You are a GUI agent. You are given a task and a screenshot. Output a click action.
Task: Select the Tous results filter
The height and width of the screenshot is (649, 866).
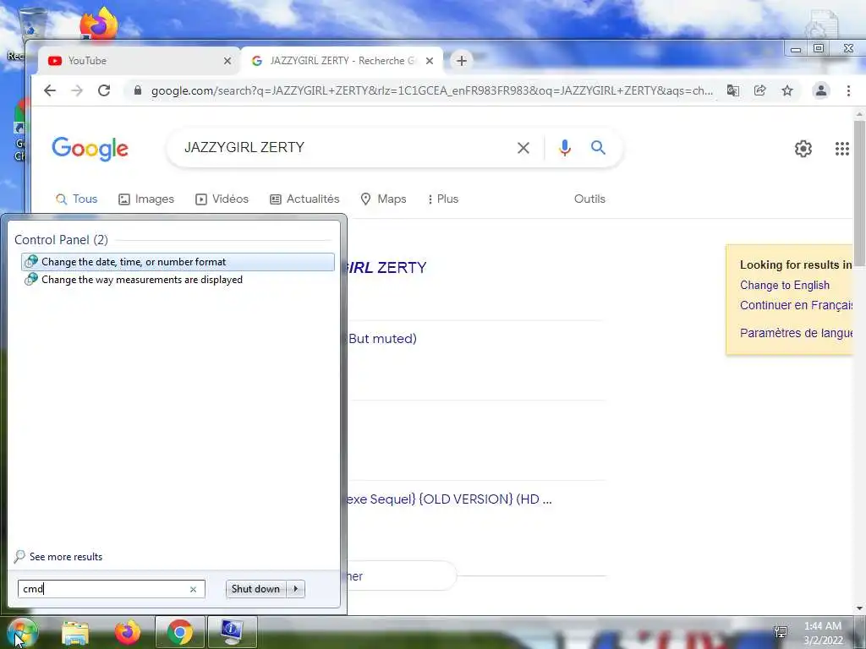coord(76,199)
